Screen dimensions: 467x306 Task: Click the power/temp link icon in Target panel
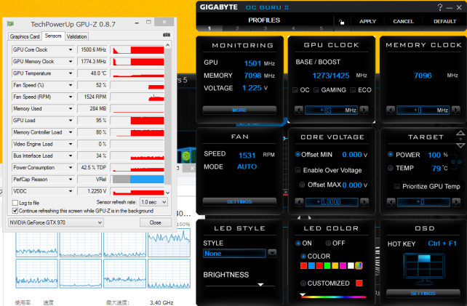pyautogui.click(x=456, y=162)
